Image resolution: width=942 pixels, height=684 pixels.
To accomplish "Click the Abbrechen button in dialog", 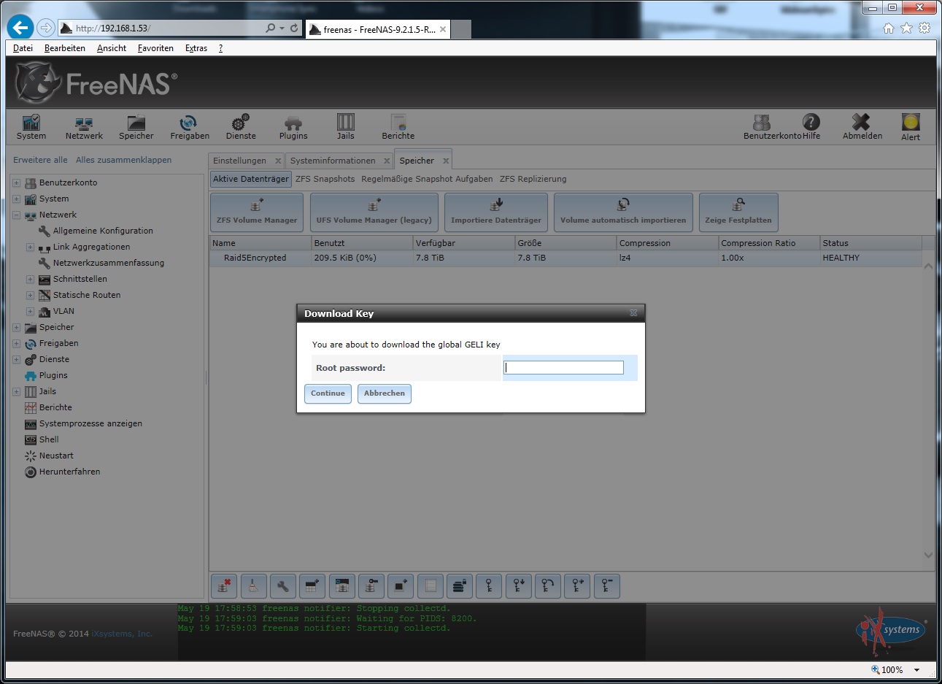I will pos(385,393).
